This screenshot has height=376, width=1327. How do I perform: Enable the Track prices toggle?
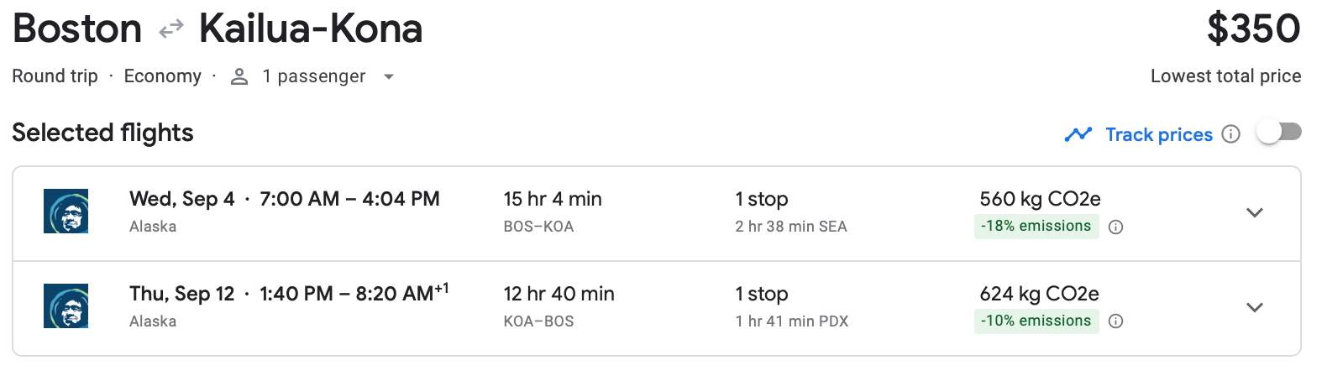(x=1278, y=133)
